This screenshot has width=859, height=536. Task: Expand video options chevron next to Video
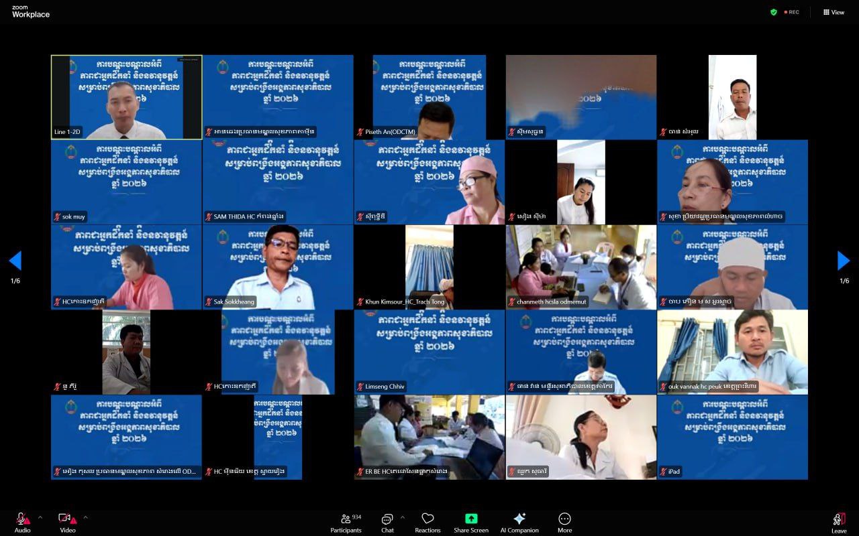(x=85, y=517)
